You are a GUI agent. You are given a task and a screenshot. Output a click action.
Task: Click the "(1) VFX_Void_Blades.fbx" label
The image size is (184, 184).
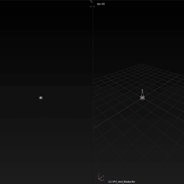pos(121,182)
